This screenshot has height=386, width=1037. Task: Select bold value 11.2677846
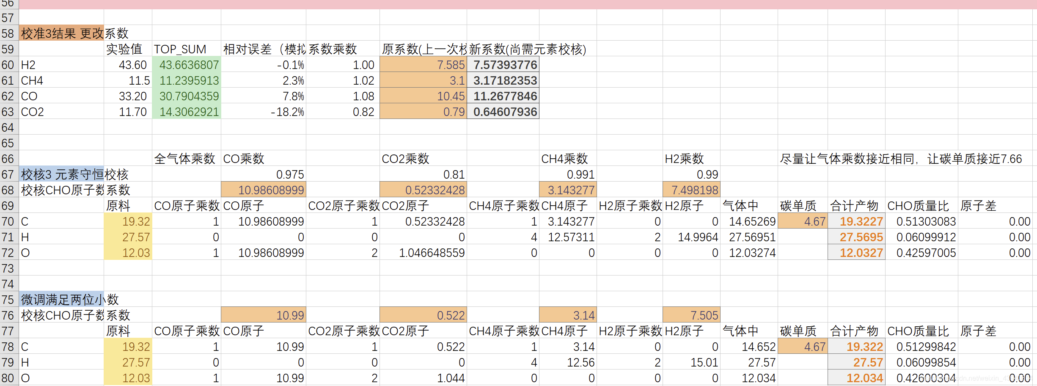pyautogui.click(x=503, y=96)
